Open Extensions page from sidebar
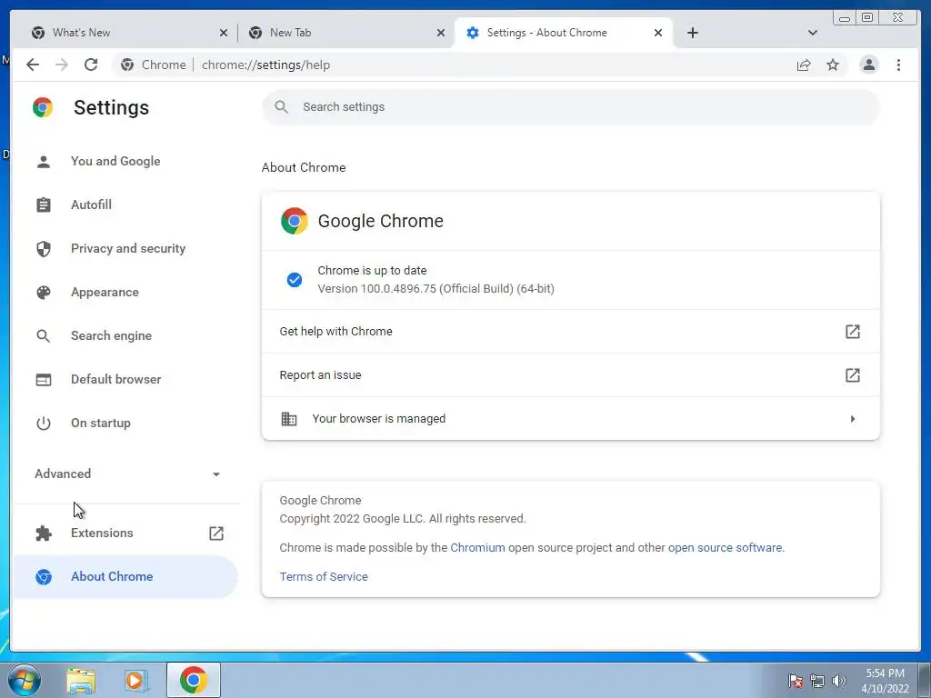931x698 pixels. pyautogui.click(x=126, y=533)
